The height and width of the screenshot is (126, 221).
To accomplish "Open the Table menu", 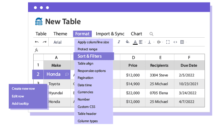I will click(x=41, y=34).
